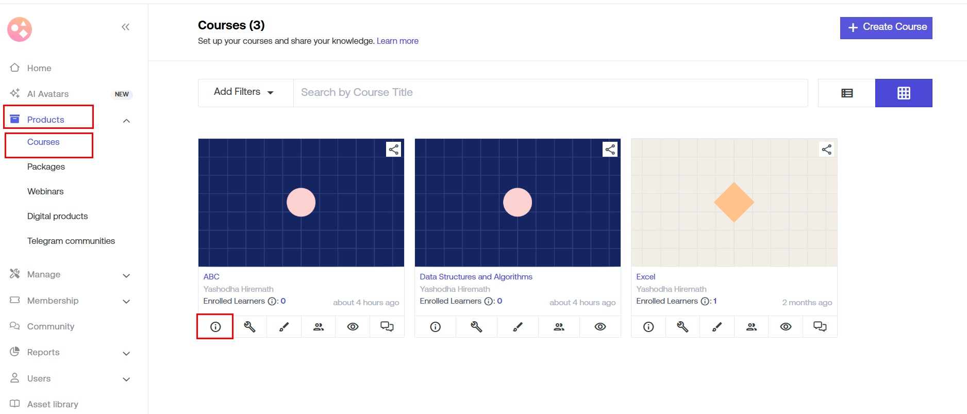Open settings wrench for Data Structures course

(x=476, y=327)
